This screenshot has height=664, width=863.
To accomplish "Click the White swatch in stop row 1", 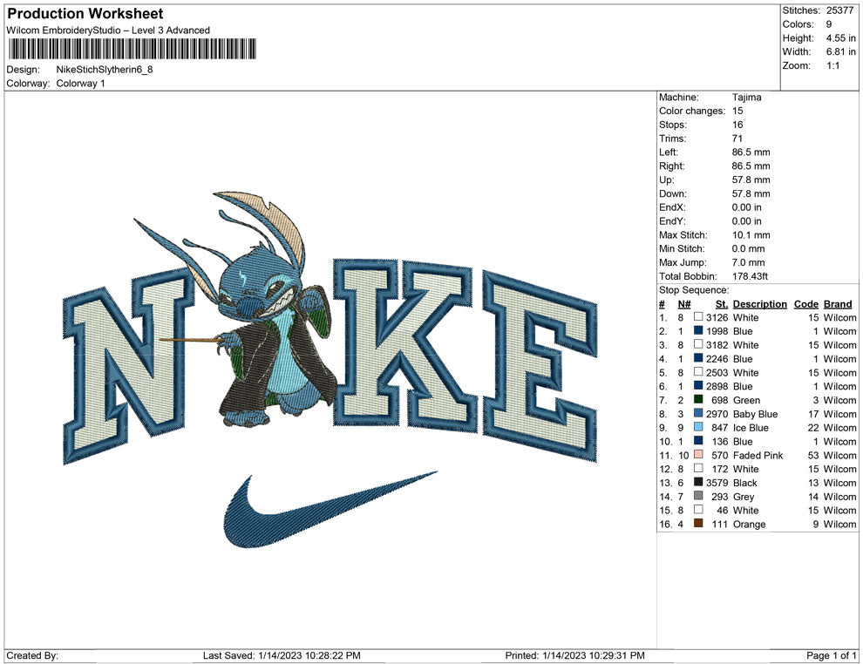I will [698, 317].
